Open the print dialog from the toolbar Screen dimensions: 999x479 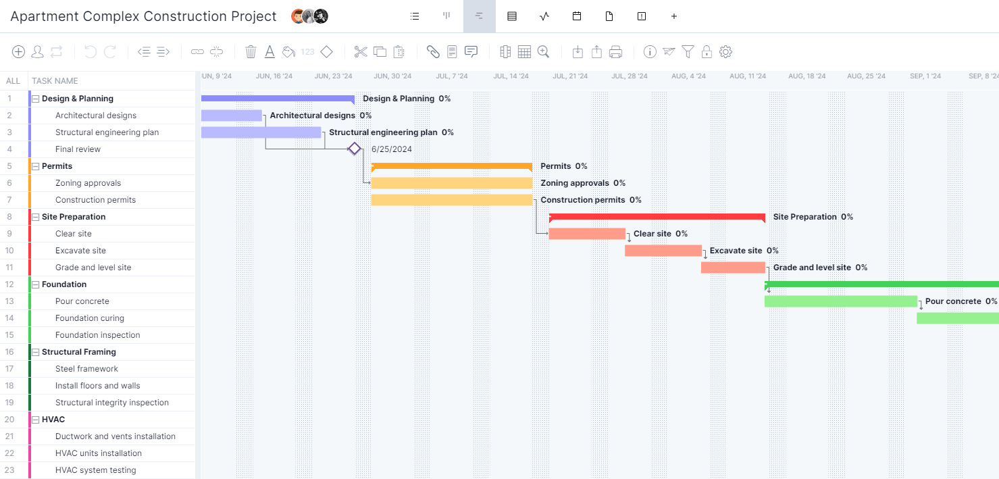615,51
